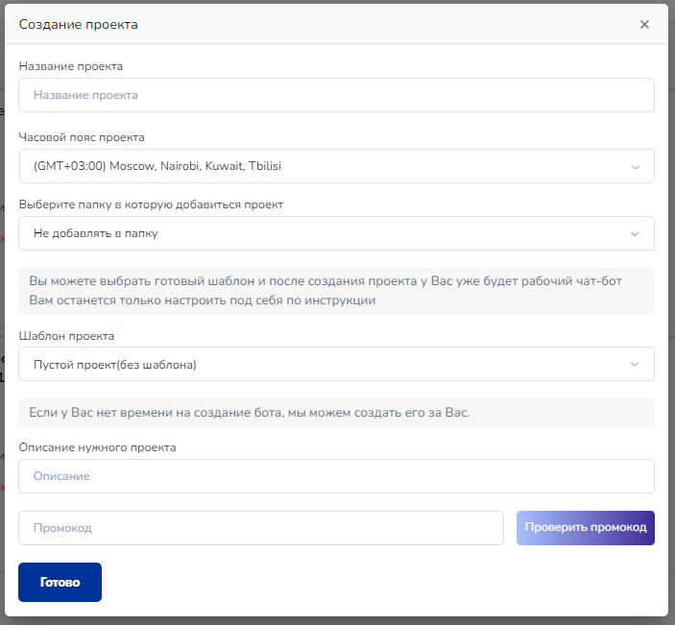Open the Часовой пояс проекта dropdown
The image size is (675, 625).
pos(326,166)
